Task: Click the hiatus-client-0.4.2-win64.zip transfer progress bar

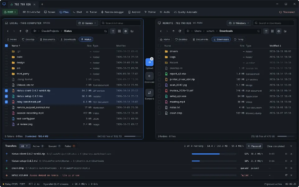Action: pos(214,154)
